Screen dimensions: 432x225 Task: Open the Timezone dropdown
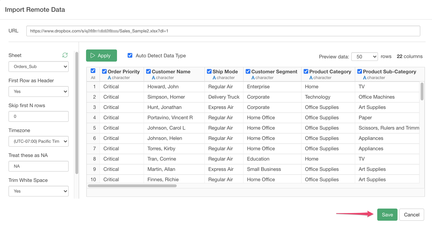tap(39, 141)
